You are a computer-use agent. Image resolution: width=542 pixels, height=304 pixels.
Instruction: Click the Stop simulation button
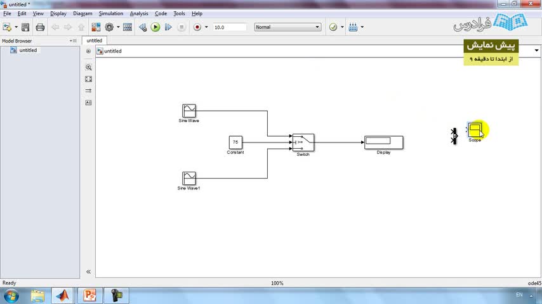tap(181, 27)
